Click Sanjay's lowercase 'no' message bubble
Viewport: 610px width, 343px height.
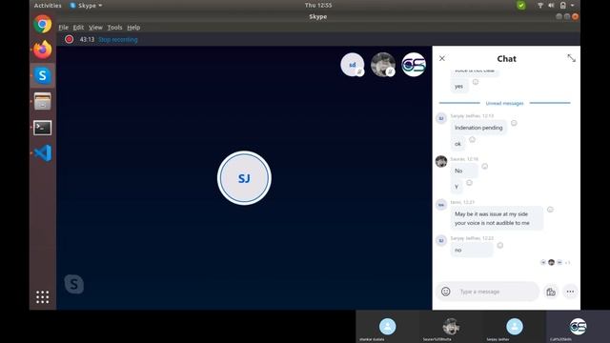coord(472,250)
